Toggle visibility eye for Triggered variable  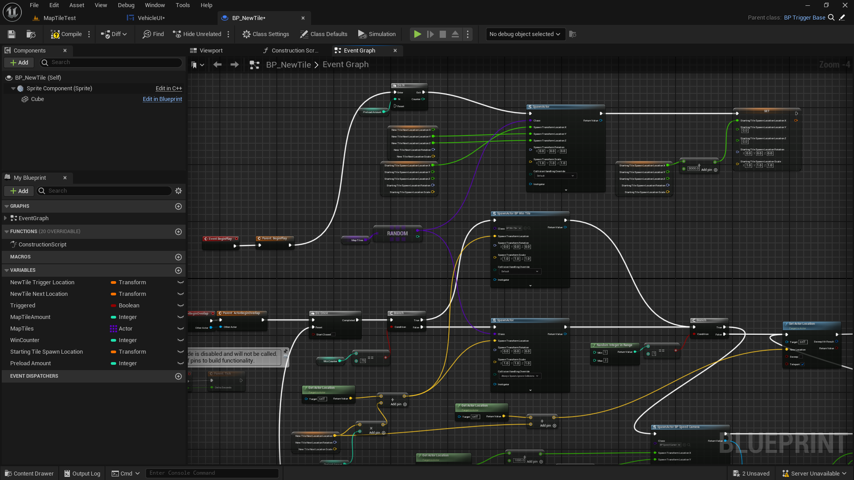pos(181,306)
